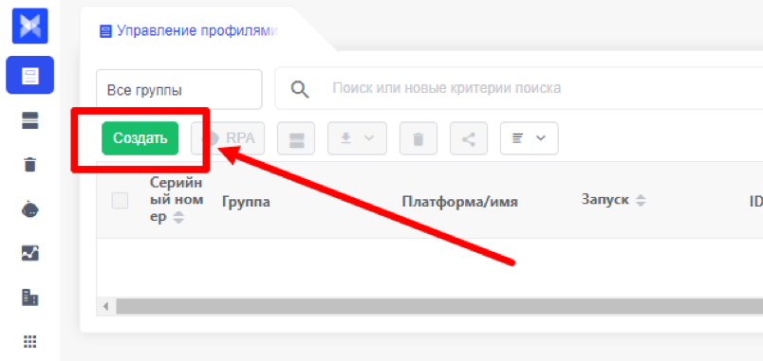Open the trash bin in sidebar

pyautogui.click(x=30, y=165)
